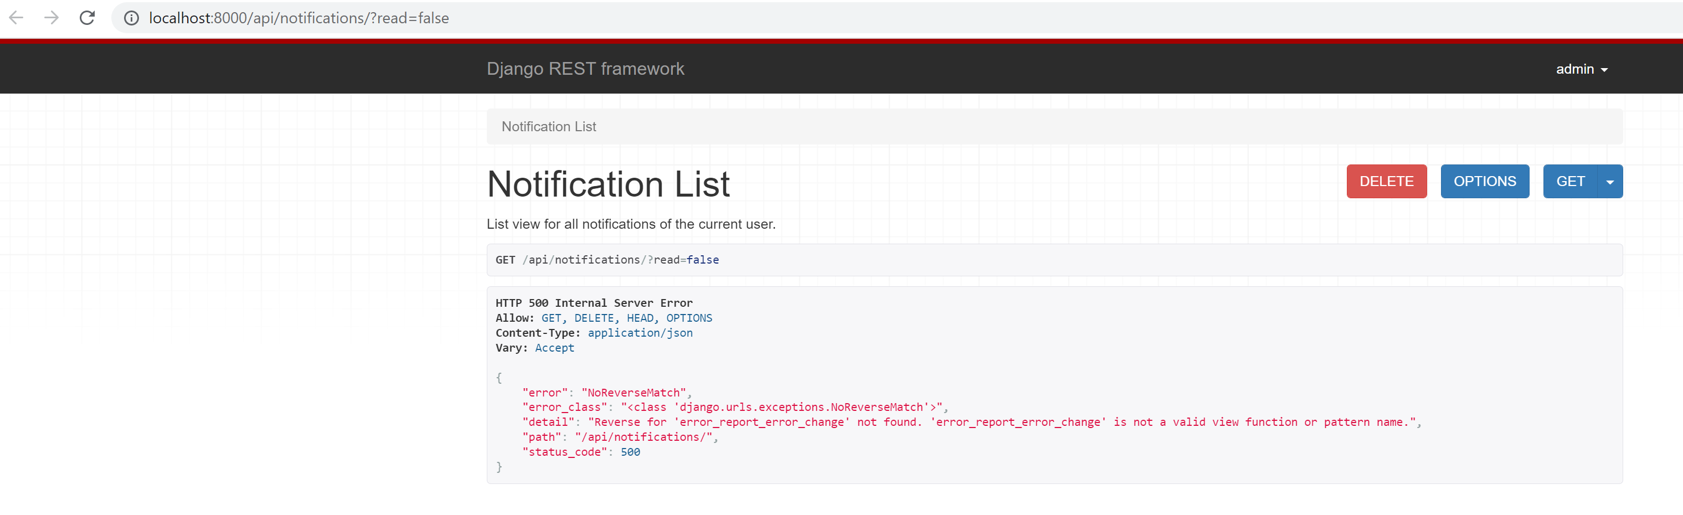This screenshot has height=515, width=1683.
Task: Click the "detail" Reverse for error message
Action: [971, 422]
